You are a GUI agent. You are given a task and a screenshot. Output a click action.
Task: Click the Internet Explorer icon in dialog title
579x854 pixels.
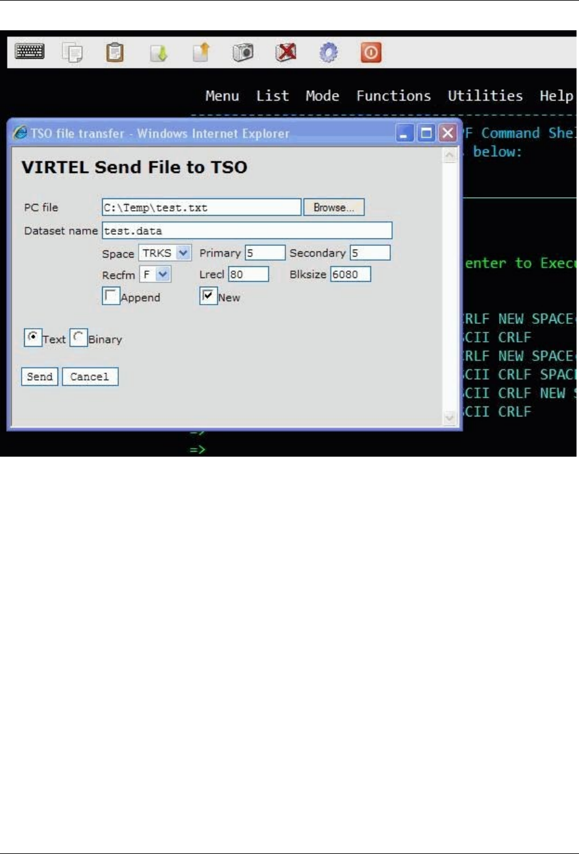coord(20,133)
